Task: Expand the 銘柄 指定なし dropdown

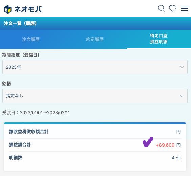Action: click(x=95, y=96)
